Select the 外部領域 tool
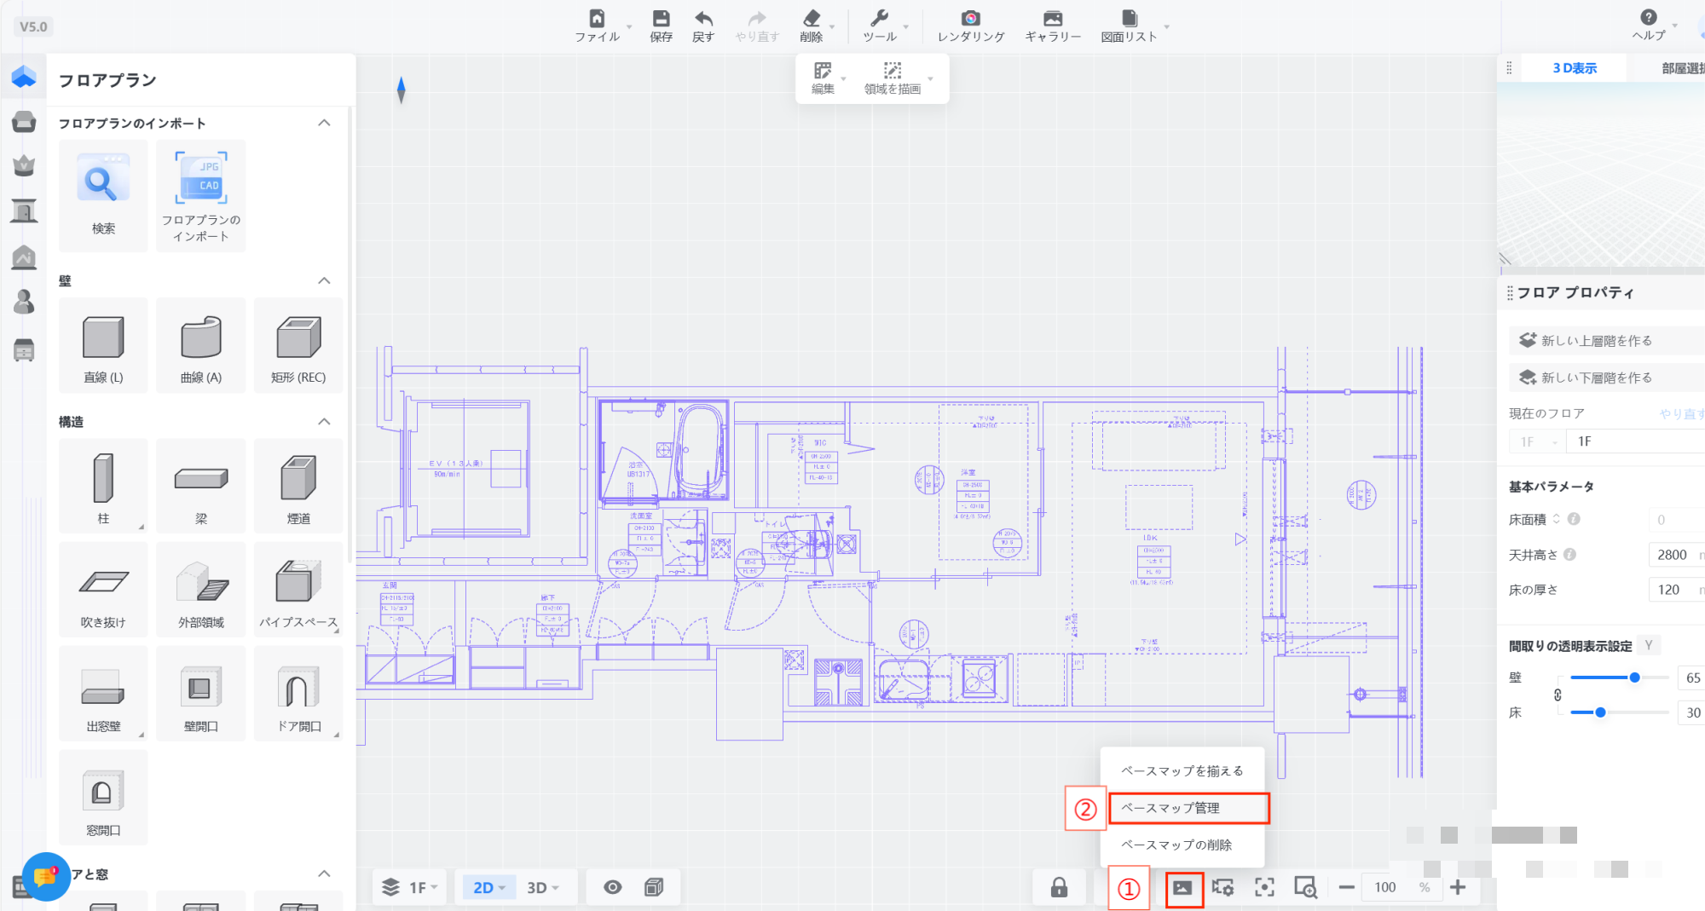 point(201,590)
